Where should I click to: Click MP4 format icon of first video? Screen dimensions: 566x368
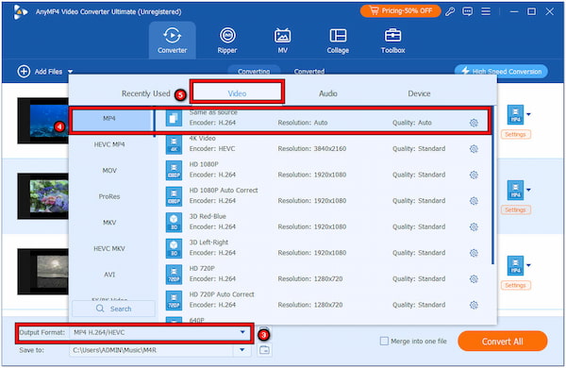pyautogui.click(x=515, y=115)
